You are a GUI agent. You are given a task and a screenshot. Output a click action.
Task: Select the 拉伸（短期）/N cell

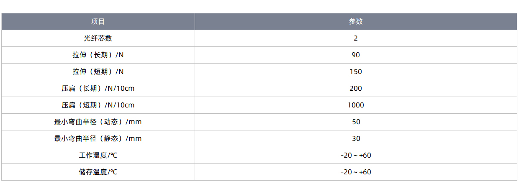(x=98, y=71)
